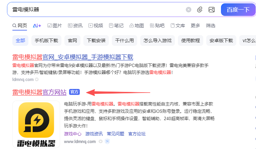Select the 怎么导入游戏 filter chip
256x149 pixels.
point(158,40)
